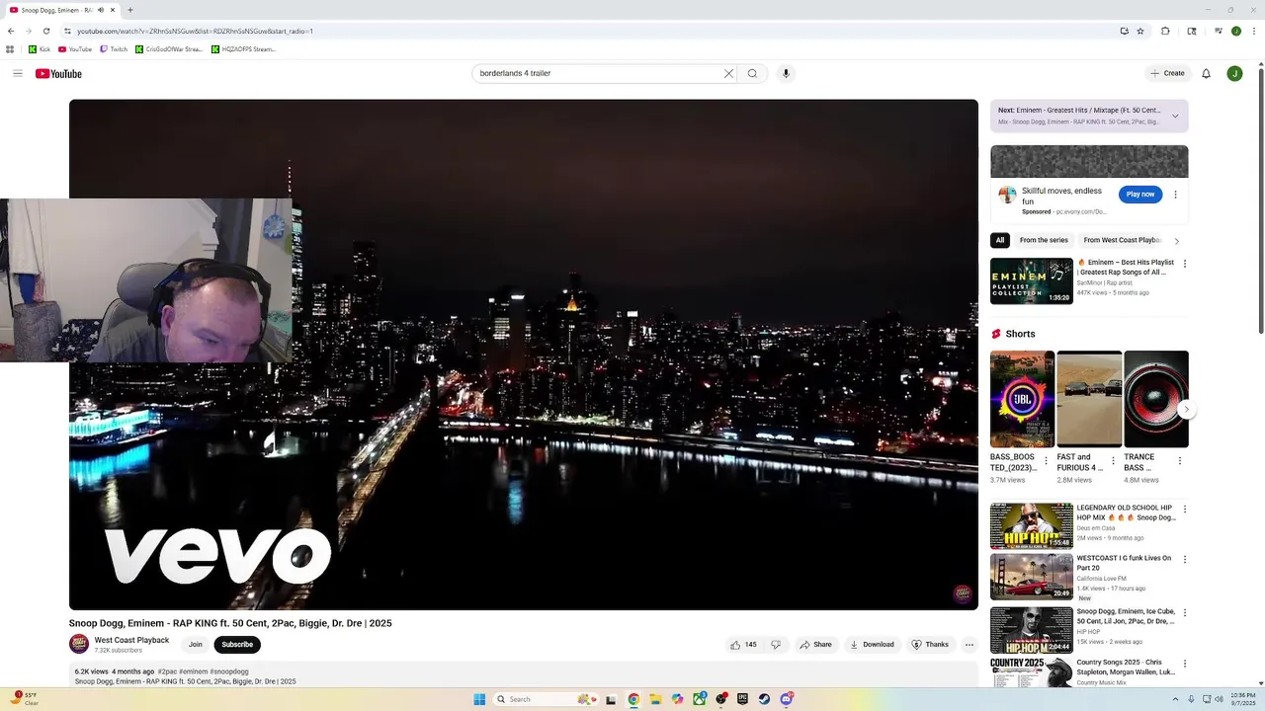Open West Coast Playback channel avatar

coord(79,644)
